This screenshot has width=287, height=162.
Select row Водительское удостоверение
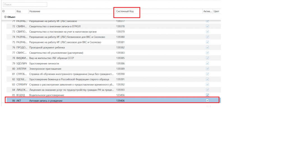114,95
